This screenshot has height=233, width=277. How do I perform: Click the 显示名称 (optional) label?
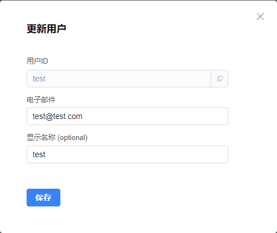[x=57, y=138]
